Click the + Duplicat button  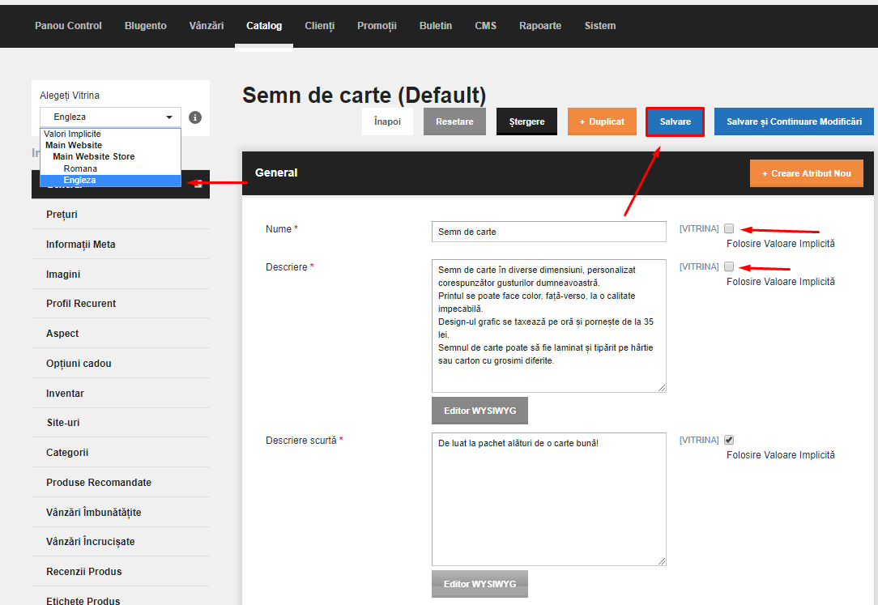click(x=602, y=121)
